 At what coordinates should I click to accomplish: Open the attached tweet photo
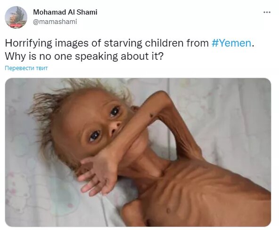[138, 152]
